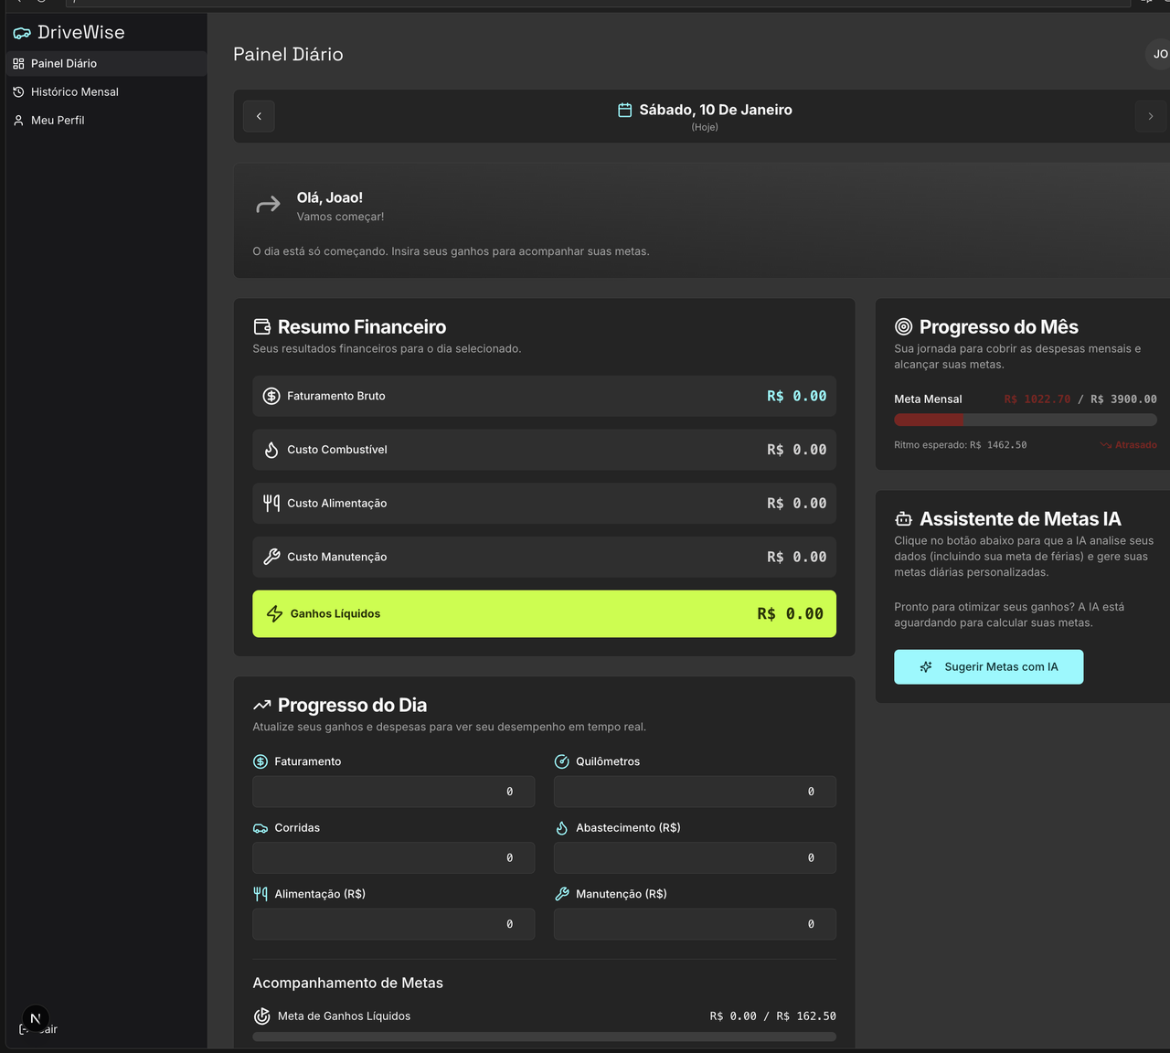Go to the previous day with left chevron
This screenshot has height=1053, width=1170.
click(259, 116)
